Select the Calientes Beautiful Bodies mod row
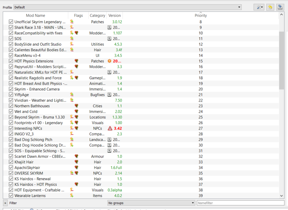 (x=141, y=50)
